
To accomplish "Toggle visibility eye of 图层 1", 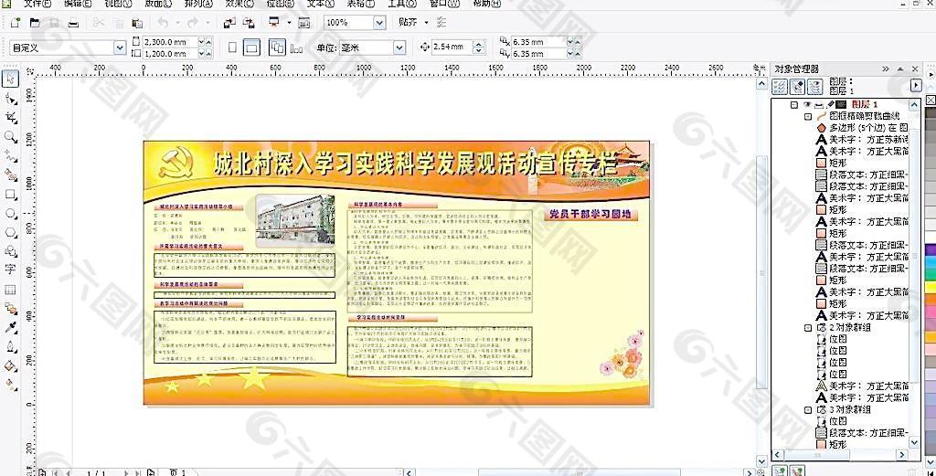I will pyautogui.click(x=807, y=105).
